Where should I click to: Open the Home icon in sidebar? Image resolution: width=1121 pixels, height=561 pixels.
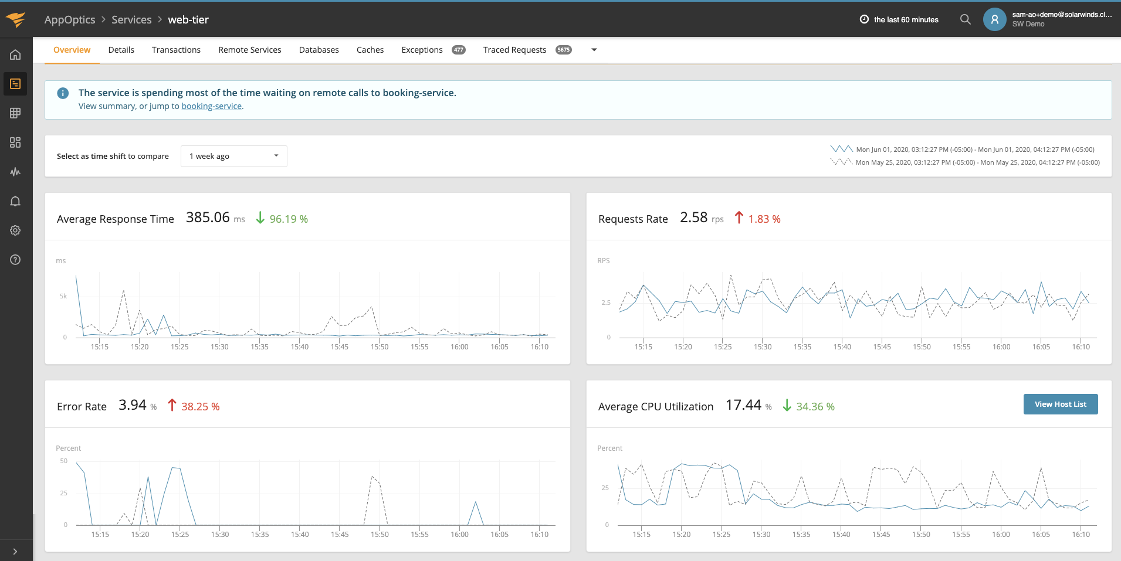click(x=15, y=55)
